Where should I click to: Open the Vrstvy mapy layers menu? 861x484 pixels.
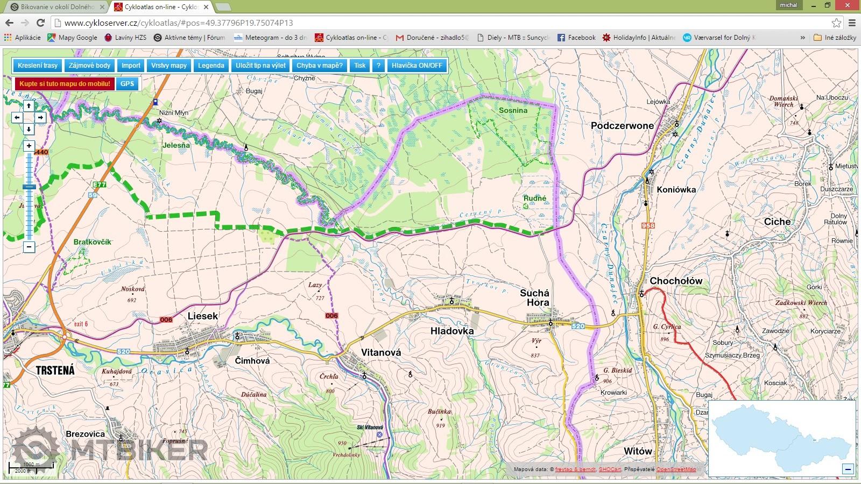pos(168,66)
